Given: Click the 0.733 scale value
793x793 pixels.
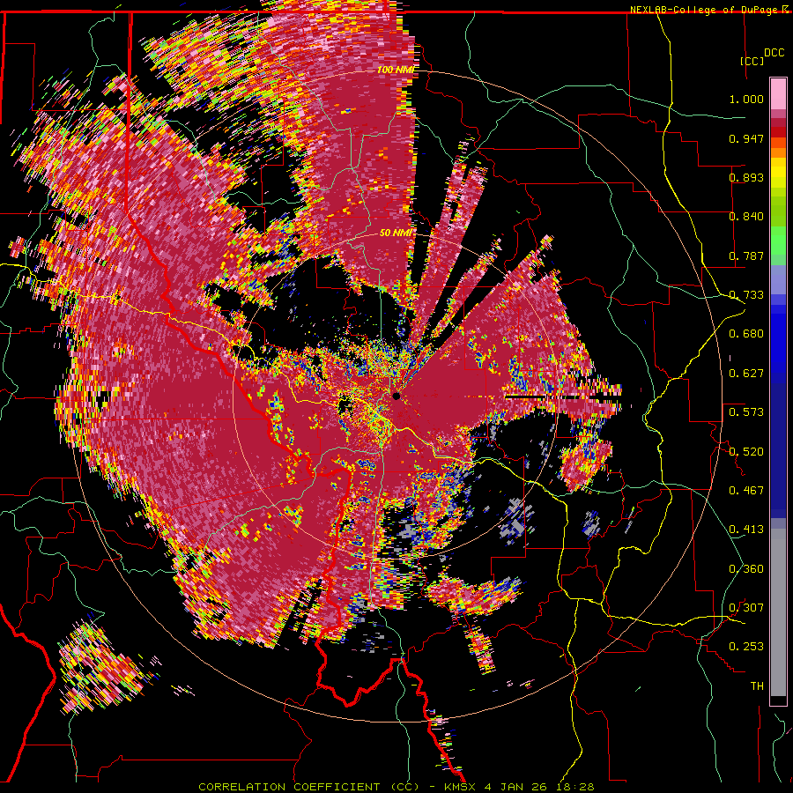Looking at the screenshot, I should [746, 295].
